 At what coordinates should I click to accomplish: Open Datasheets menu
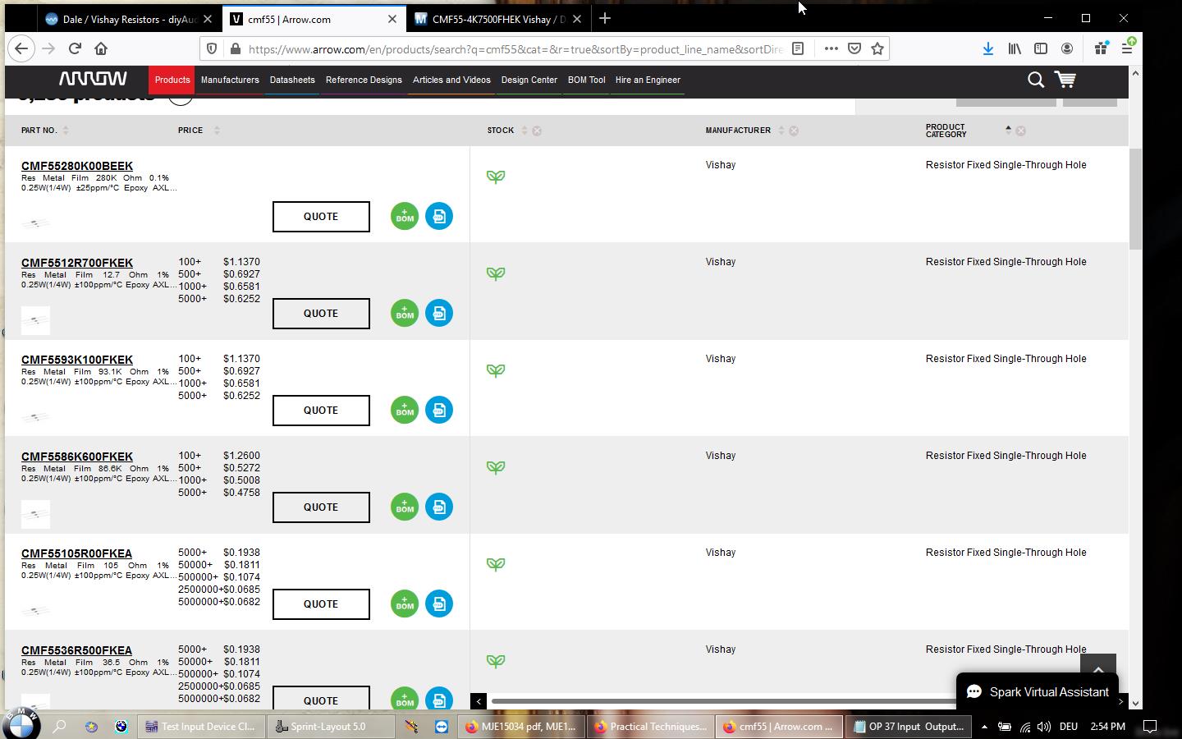(x=292, y=80)
